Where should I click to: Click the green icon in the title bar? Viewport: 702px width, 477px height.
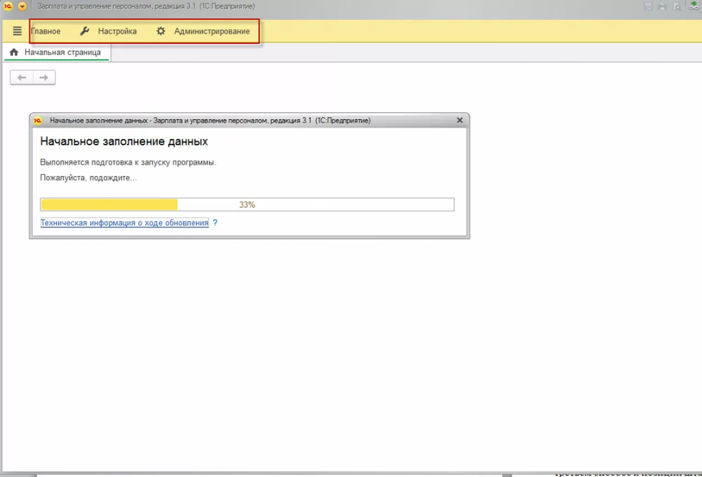point(694,6)
